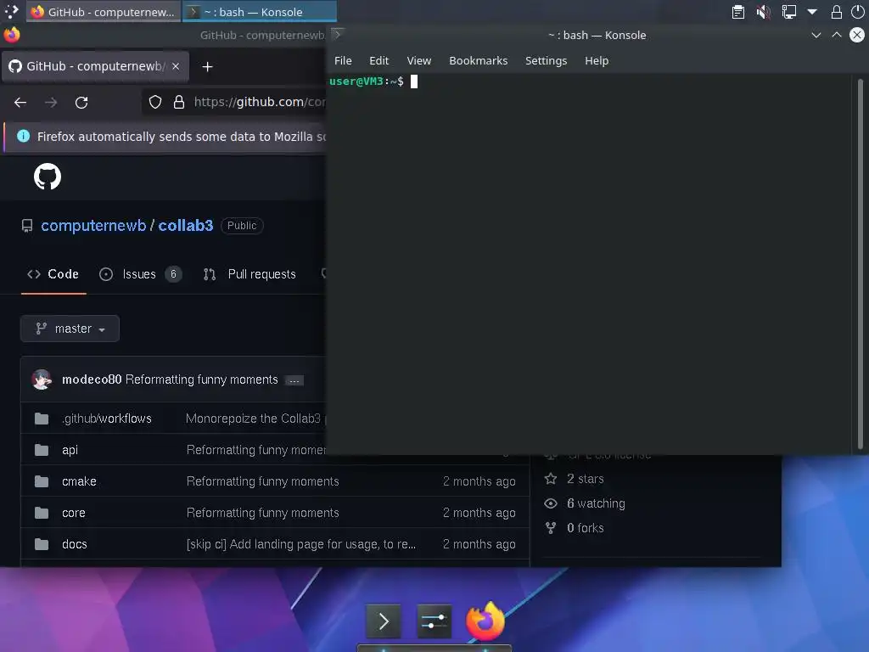Open the latest commit 'Reformatting funny moments' header link
The height and width of the screenshot is (652, 869).
click(x=202, y=379)
